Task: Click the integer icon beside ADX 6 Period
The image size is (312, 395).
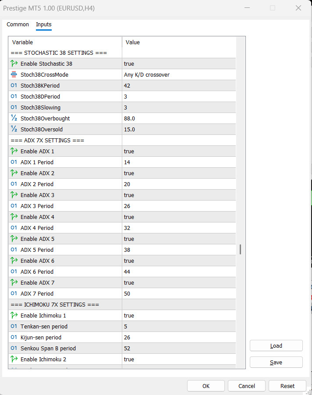Action: [14, 272]
